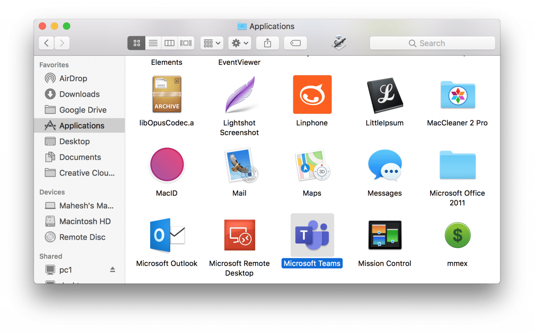Click the Shared section header
534x332 pixels.
(x=51, y=256)
